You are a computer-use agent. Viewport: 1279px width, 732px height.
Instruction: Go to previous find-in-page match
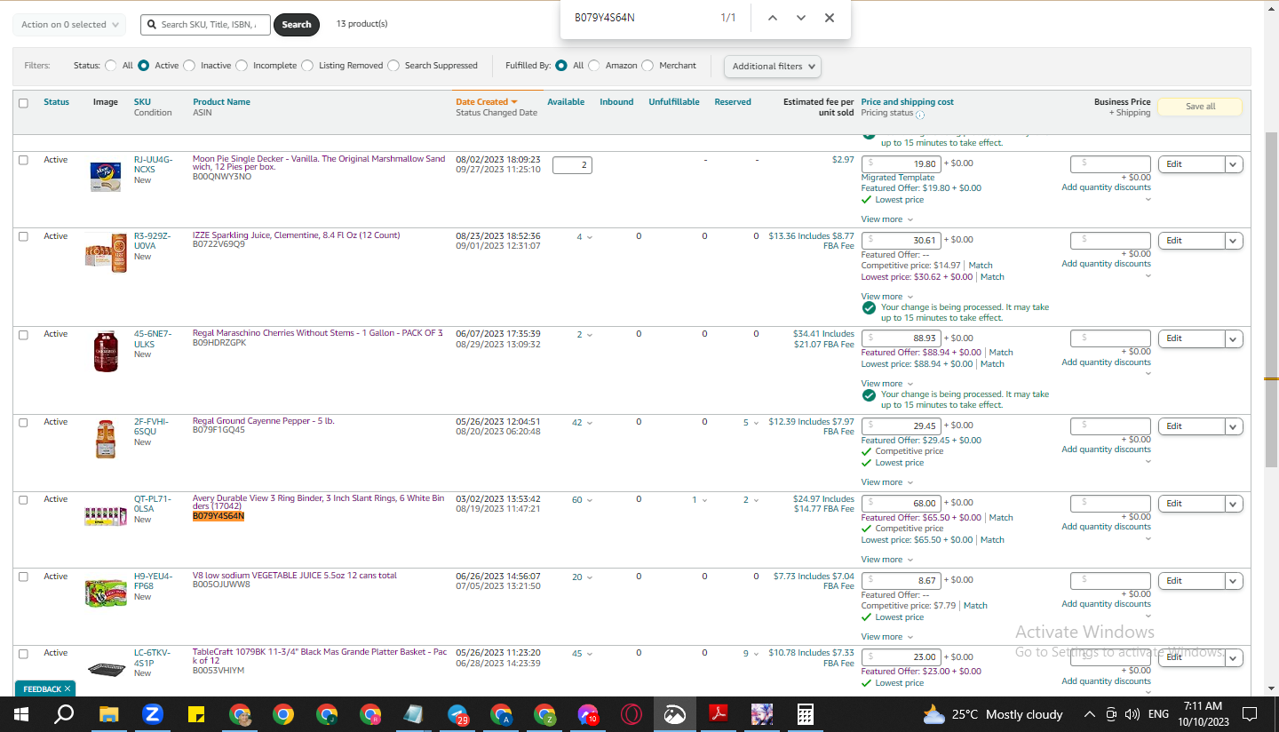click(773, 18)
